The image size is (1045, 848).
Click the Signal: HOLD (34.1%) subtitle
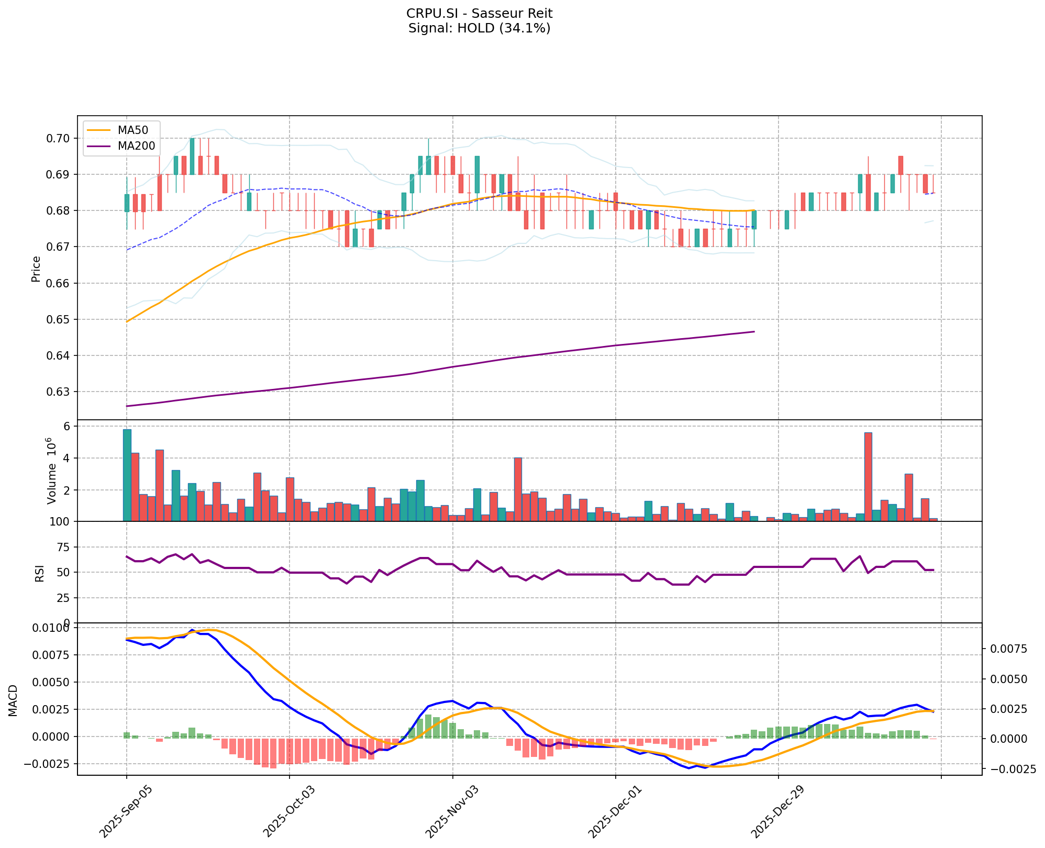pos(479,28)
